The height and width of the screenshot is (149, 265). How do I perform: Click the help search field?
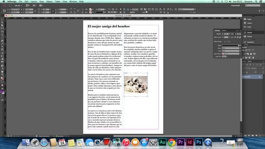(253, 5)
